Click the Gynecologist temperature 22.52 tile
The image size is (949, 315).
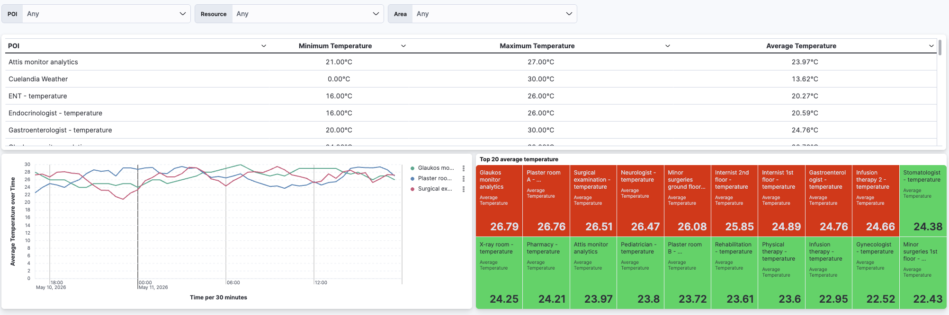point(876,273)
